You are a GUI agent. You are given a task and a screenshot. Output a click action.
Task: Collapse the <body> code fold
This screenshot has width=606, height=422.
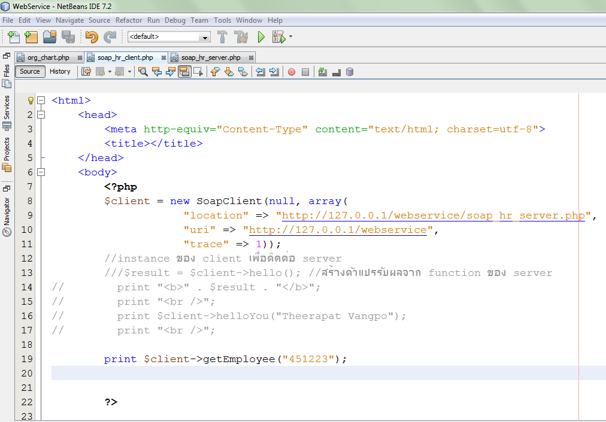pyautogui.click(x=41, y=172)
